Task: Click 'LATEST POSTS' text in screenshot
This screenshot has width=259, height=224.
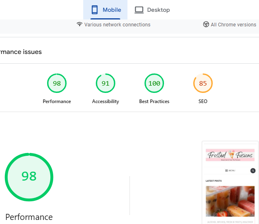Action: tap(214, 181)
